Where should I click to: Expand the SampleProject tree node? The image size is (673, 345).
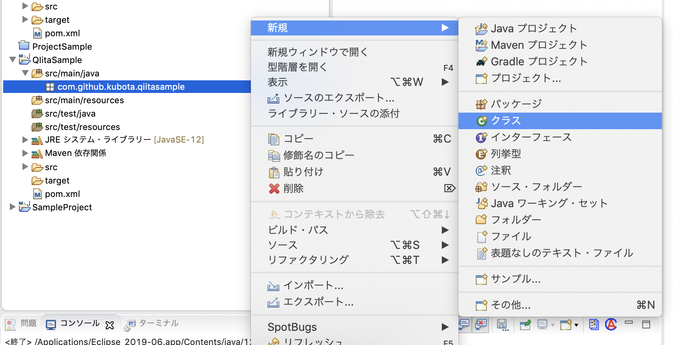13,207
